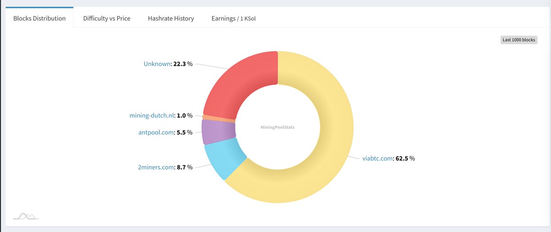Image resolution: width=551 pixels, height=232 pixels.
Task: Open the Hashrate History tab
Action: coord(171,18)
